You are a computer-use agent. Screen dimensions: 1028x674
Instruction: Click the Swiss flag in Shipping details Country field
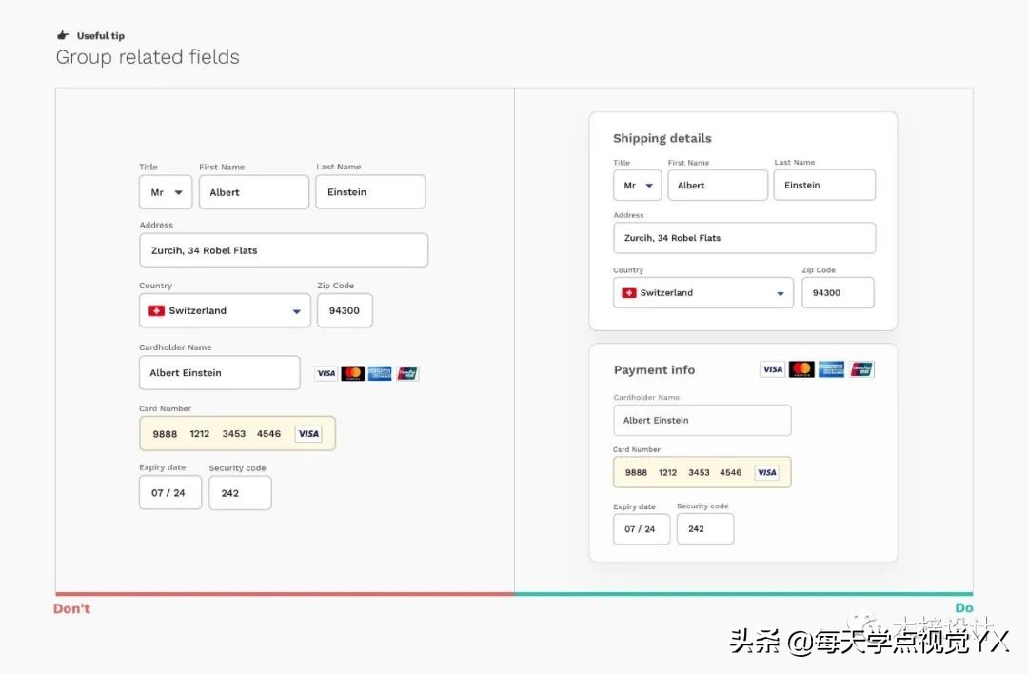629,292
